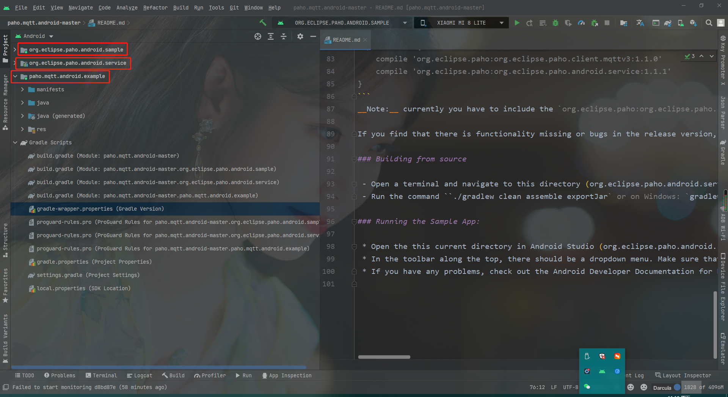Viewport: 728px width, 397px height.
Task: Sync project with Gradle files elephant icon
Action: (x=668, y=23)
